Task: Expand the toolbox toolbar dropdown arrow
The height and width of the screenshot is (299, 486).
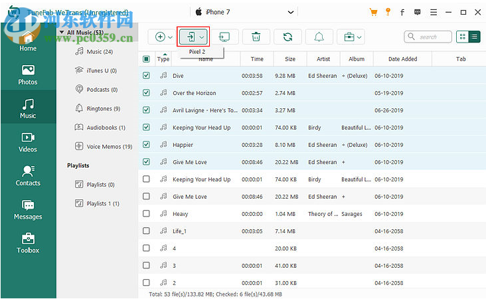Action: [x=359, y=37]
